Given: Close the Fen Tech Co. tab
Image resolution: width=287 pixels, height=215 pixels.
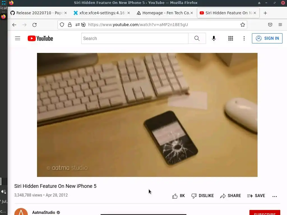Looking at the screenshot, I should click(192, 13).
